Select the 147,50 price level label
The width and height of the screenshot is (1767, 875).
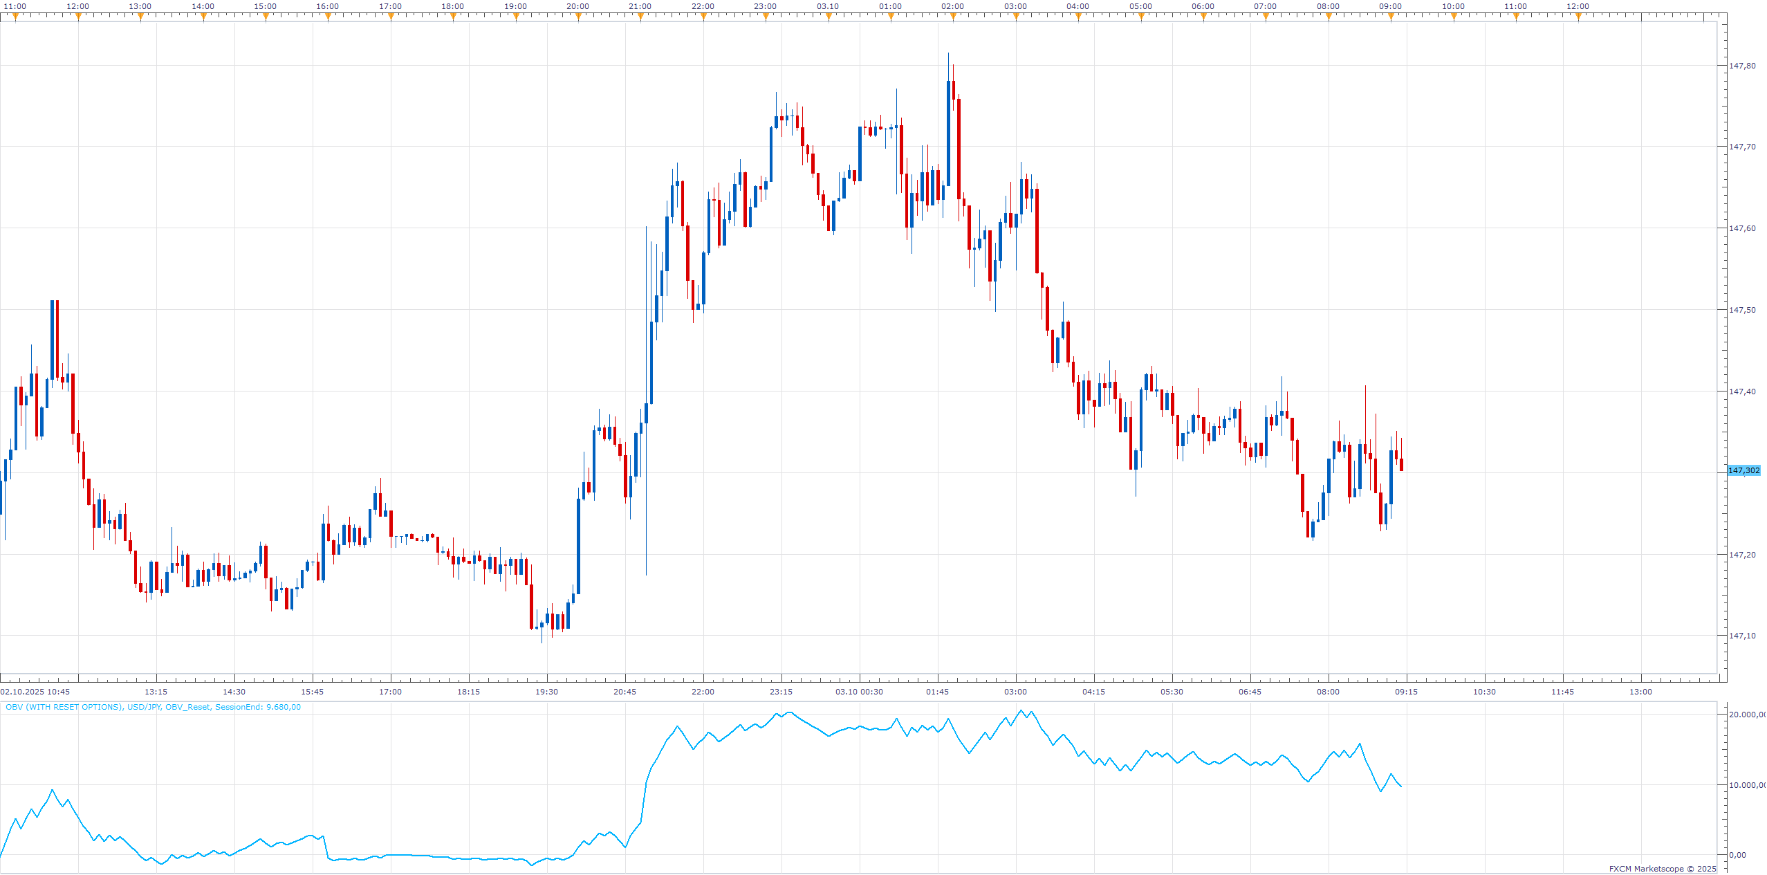coord(1742,310)
